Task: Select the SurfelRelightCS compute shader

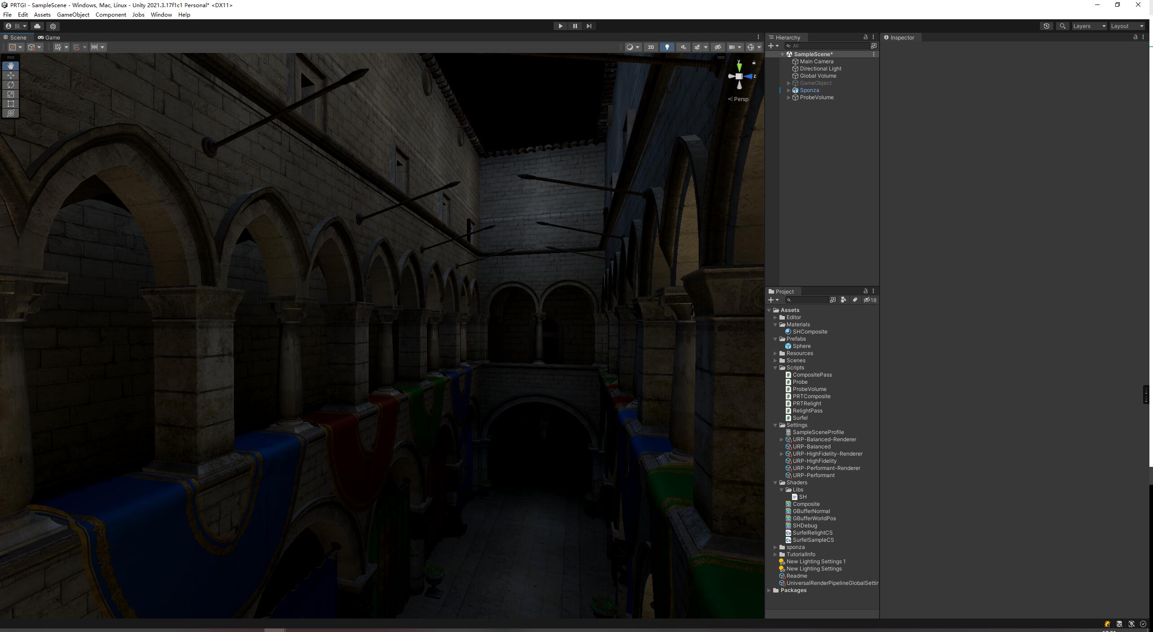Action: pyautogui.click(x=812, y=533)
